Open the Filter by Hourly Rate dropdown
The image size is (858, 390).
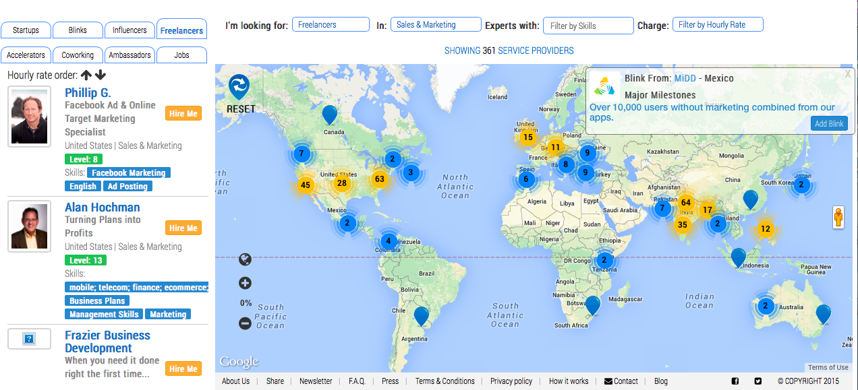718,25
